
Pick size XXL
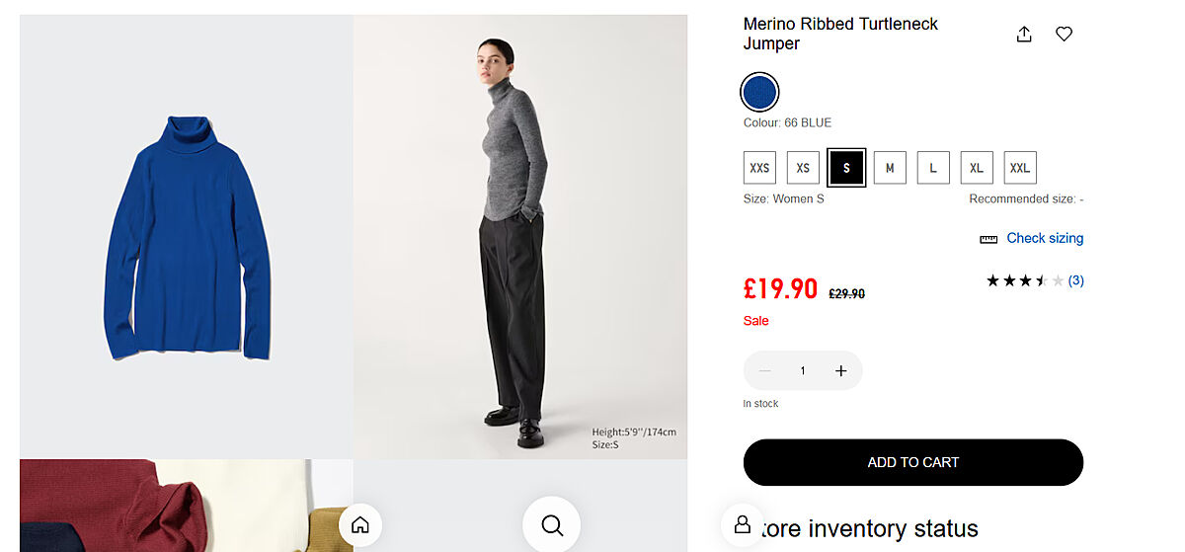pyautogui.click(x=1020, y=168)
